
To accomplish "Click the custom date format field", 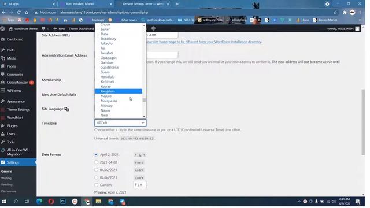I will (x=140, y=185).
